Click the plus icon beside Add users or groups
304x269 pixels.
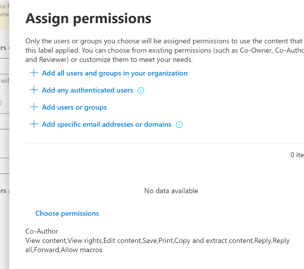[34, 107]
